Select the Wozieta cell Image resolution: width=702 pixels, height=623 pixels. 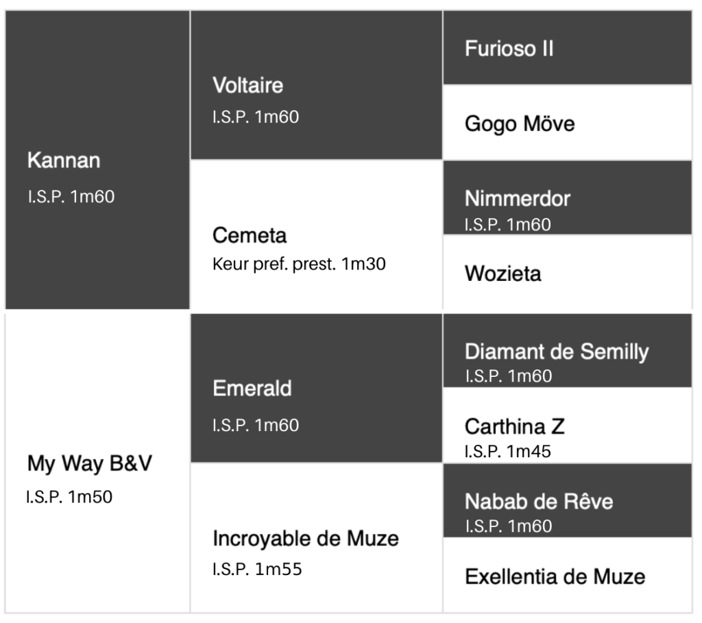568,272
